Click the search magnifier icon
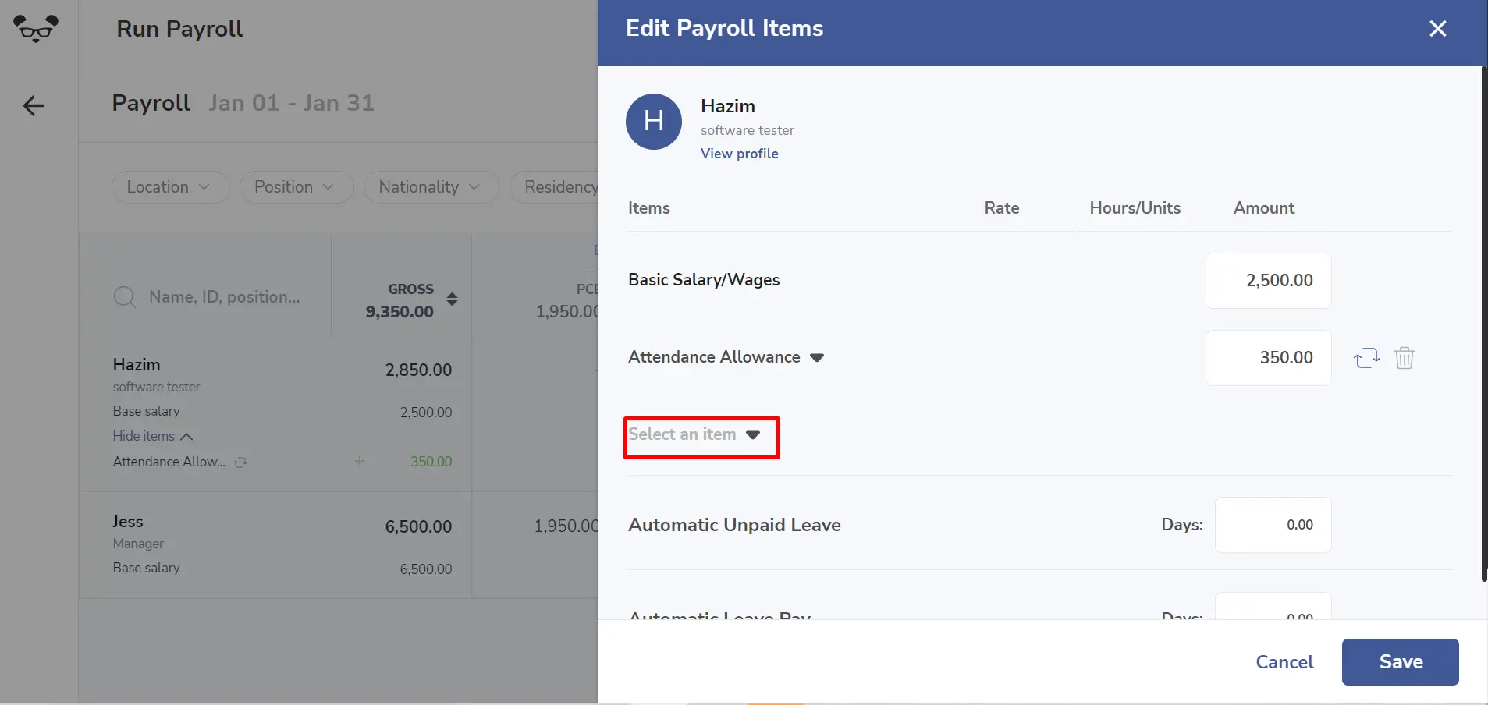This screenshot has width=1488, height=705. (x=125, y=297)
